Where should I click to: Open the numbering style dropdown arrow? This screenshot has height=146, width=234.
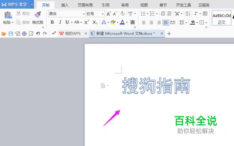157,14
